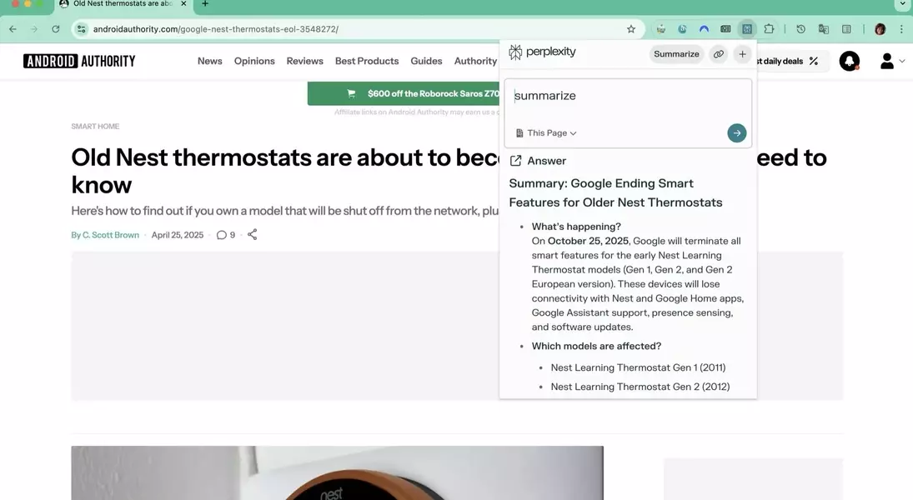The height and width of the screenshot is (500, 913).
Task: Click the 'Answer' label
Action: pos(547,161)
